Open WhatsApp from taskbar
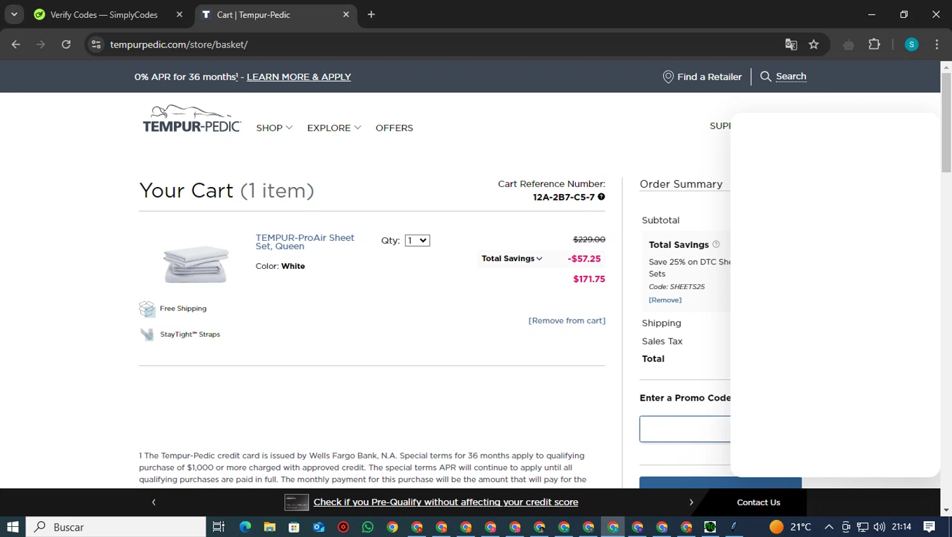The height and width of the screenshot is (537, 952). [367, 527]
